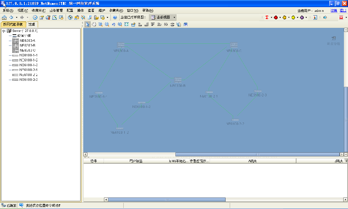Click the NE6300-C node on the topology map
Screen dimensions: 348x209
[x=234, y=45]
